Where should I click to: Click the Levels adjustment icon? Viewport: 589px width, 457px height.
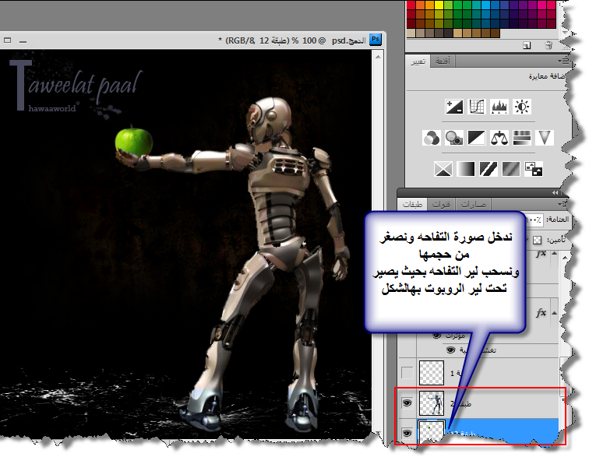tap(499, 107)
